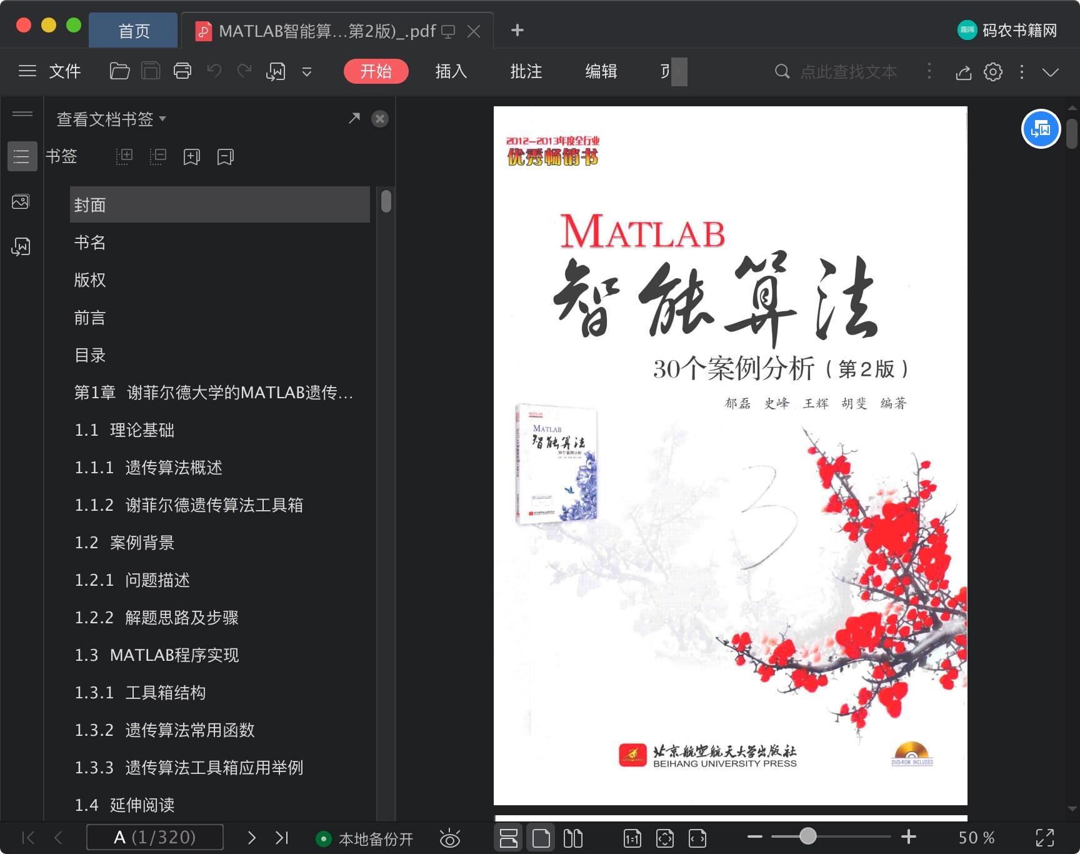Click the zoom slider handle
The height and width of the screenshot is (854, 1080).
[808, 836]
